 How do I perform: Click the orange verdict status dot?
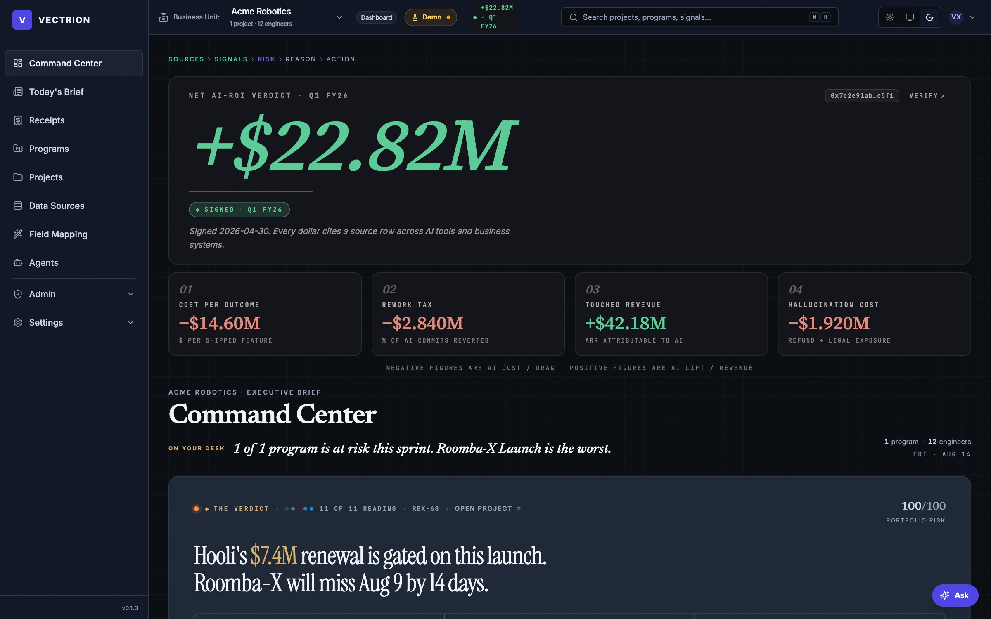coord(197,509)
